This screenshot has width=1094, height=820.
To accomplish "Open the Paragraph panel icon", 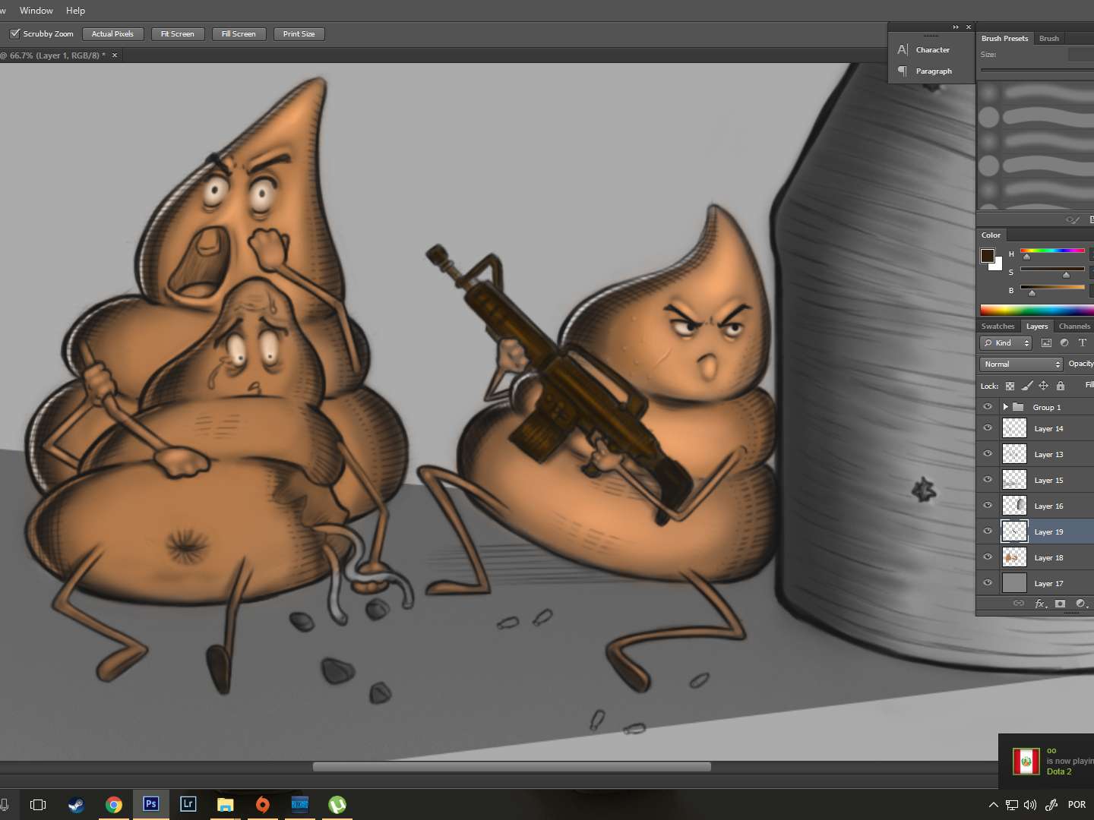I will click(903, 71).
